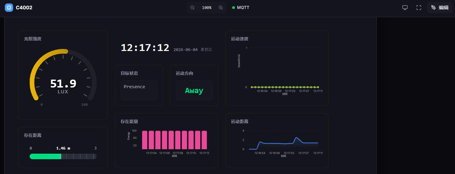
Task: Click the 光照强度 card title
Action: tap(33, 39)
